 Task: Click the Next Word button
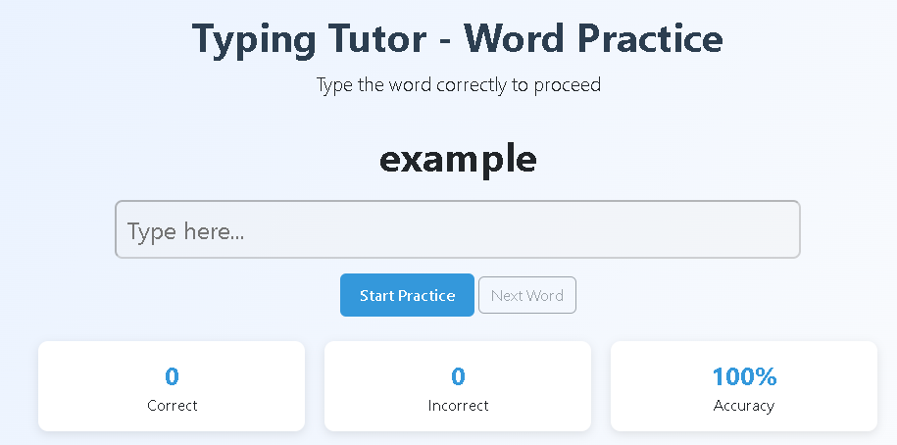click(x=526, y=295)
